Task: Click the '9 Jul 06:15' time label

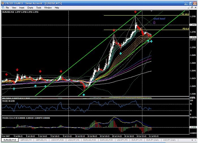Action: point(18,136)
